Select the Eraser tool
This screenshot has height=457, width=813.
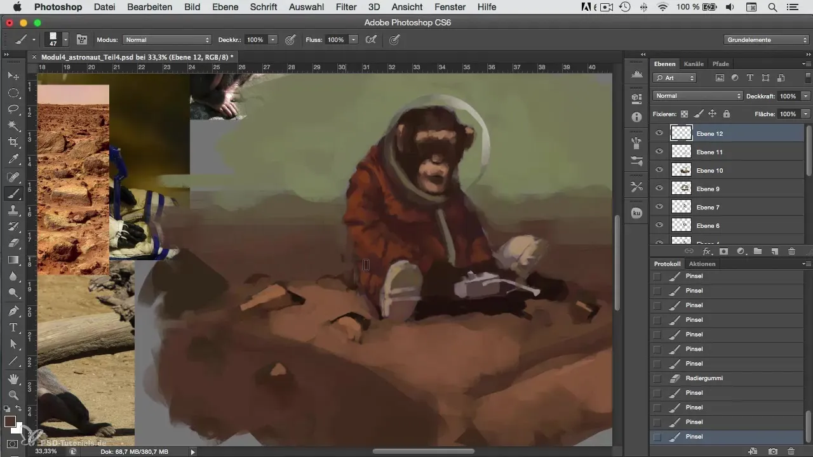pyautogui.click(x=13, y=243)
